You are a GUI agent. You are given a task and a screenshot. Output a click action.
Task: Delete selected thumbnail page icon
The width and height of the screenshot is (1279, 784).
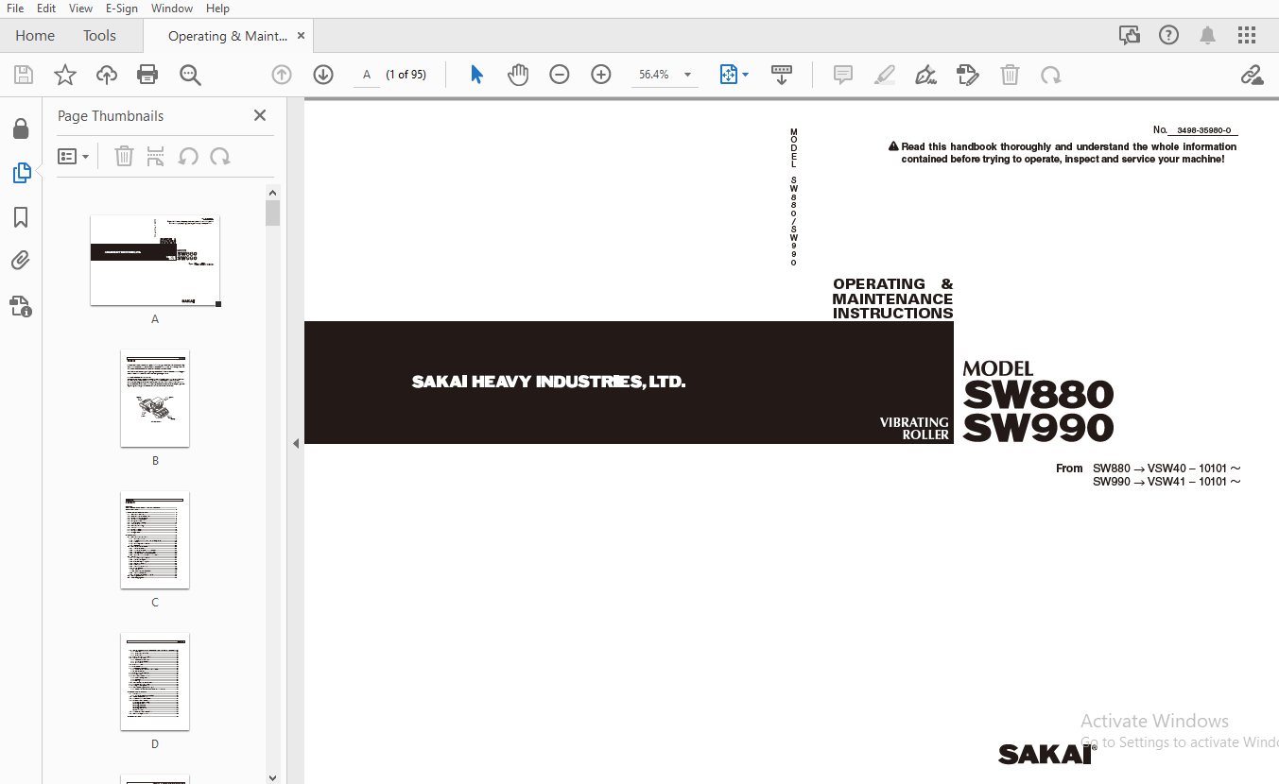pyautogui.click(x=124, y=156)
